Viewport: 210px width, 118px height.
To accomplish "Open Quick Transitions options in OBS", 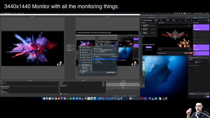I will click(74, 47).
